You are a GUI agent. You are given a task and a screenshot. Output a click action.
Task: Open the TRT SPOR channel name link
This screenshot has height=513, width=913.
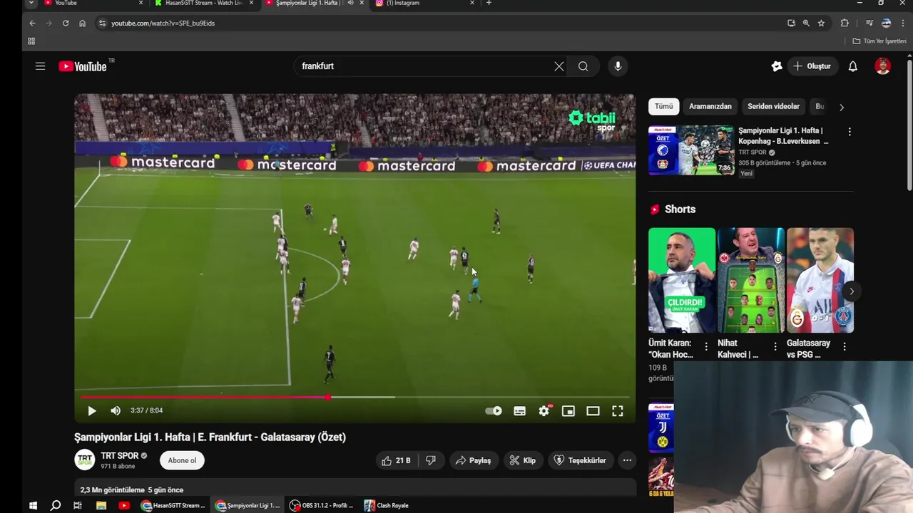[120, 456]
